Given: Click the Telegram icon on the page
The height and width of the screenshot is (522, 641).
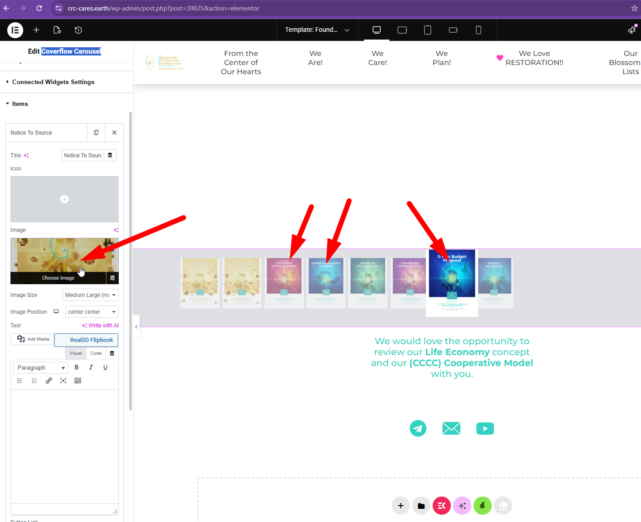Looking at the screenshot, I should (x=418, y=428).
